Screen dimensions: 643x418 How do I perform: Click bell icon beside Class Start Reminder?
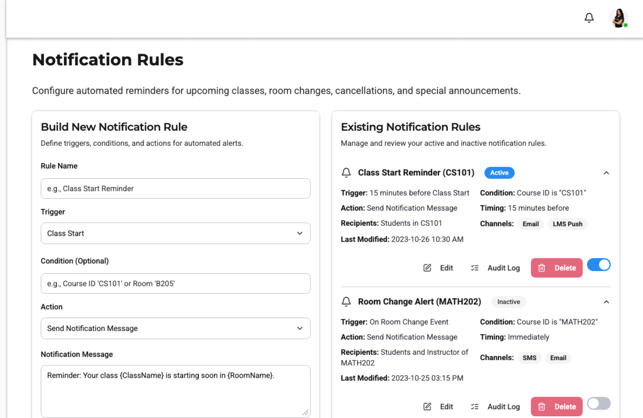[x=346, y=172]
